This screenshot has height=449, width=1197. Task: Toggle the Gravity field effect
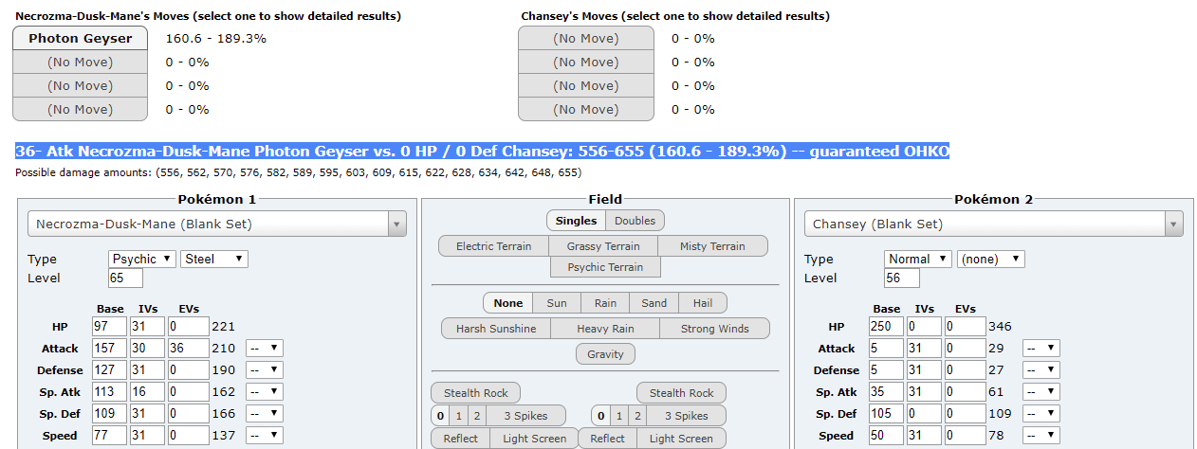(605, 354)
